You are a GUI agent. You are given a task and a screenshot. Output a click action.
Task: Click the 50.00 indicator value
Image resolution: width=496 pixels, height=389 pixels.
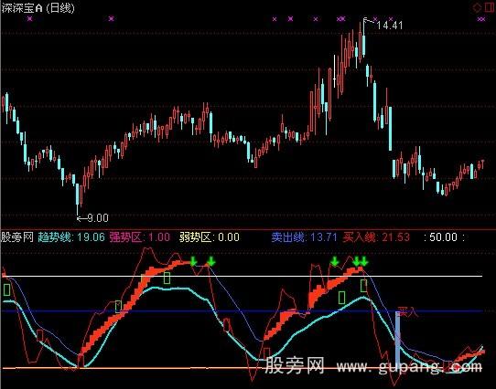tap(444, 237)
